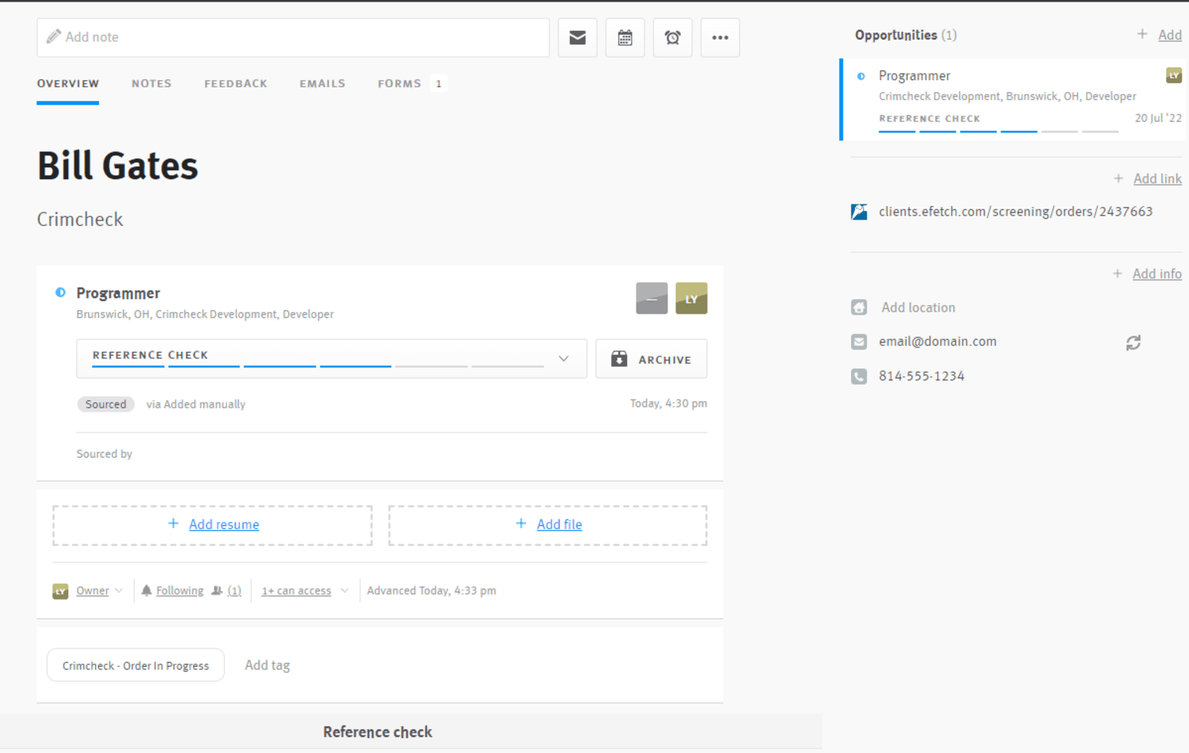Viewport: 1189px width, 753px height.
Task: Click the email@domain.com address
Action: [937, 342]
